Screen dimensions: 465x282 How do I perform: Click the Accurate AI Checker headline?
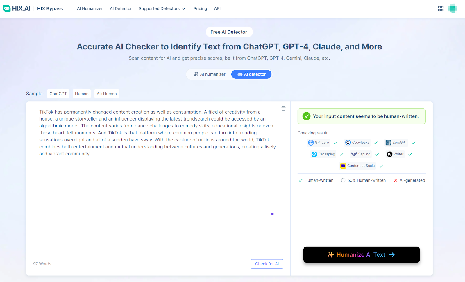pyautogui.click(x=229, y=46)
